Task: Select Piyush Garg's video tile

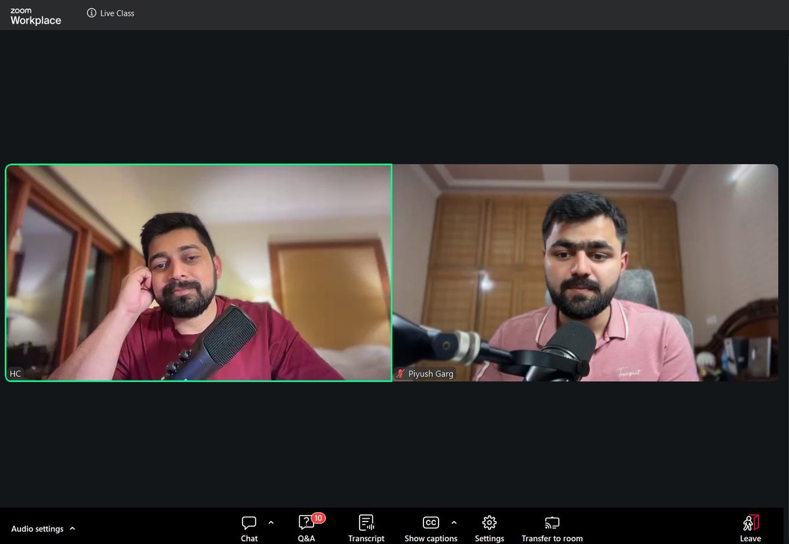Action: coord(585,272)
